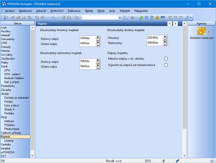216x163 pixels.
Task: Click the first floppy disk save icon
Action: [x=64, y=18]
